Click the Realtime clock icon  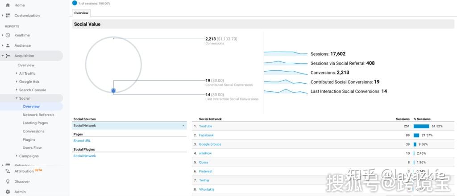pyautogui.click(x=8, y=35)
